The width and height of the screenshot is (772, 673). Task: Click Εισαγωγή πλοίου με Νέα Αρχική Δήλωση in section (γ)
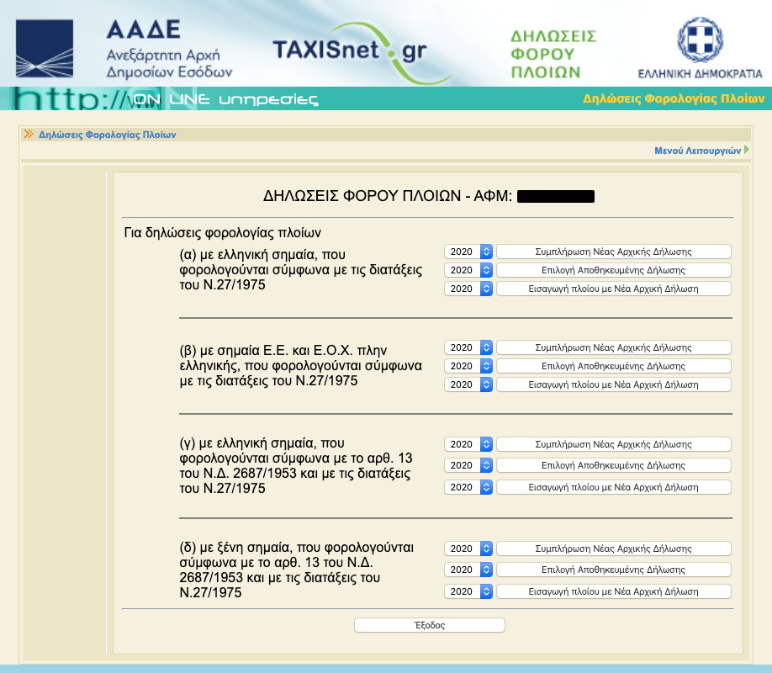coord(613,487)
